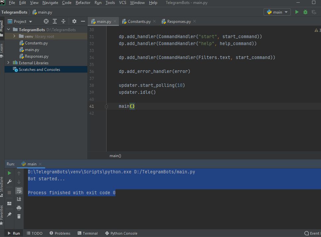This screenshot has width=321, height=237.
Task: Select main.py in project tree
Action: pos(32,50)
